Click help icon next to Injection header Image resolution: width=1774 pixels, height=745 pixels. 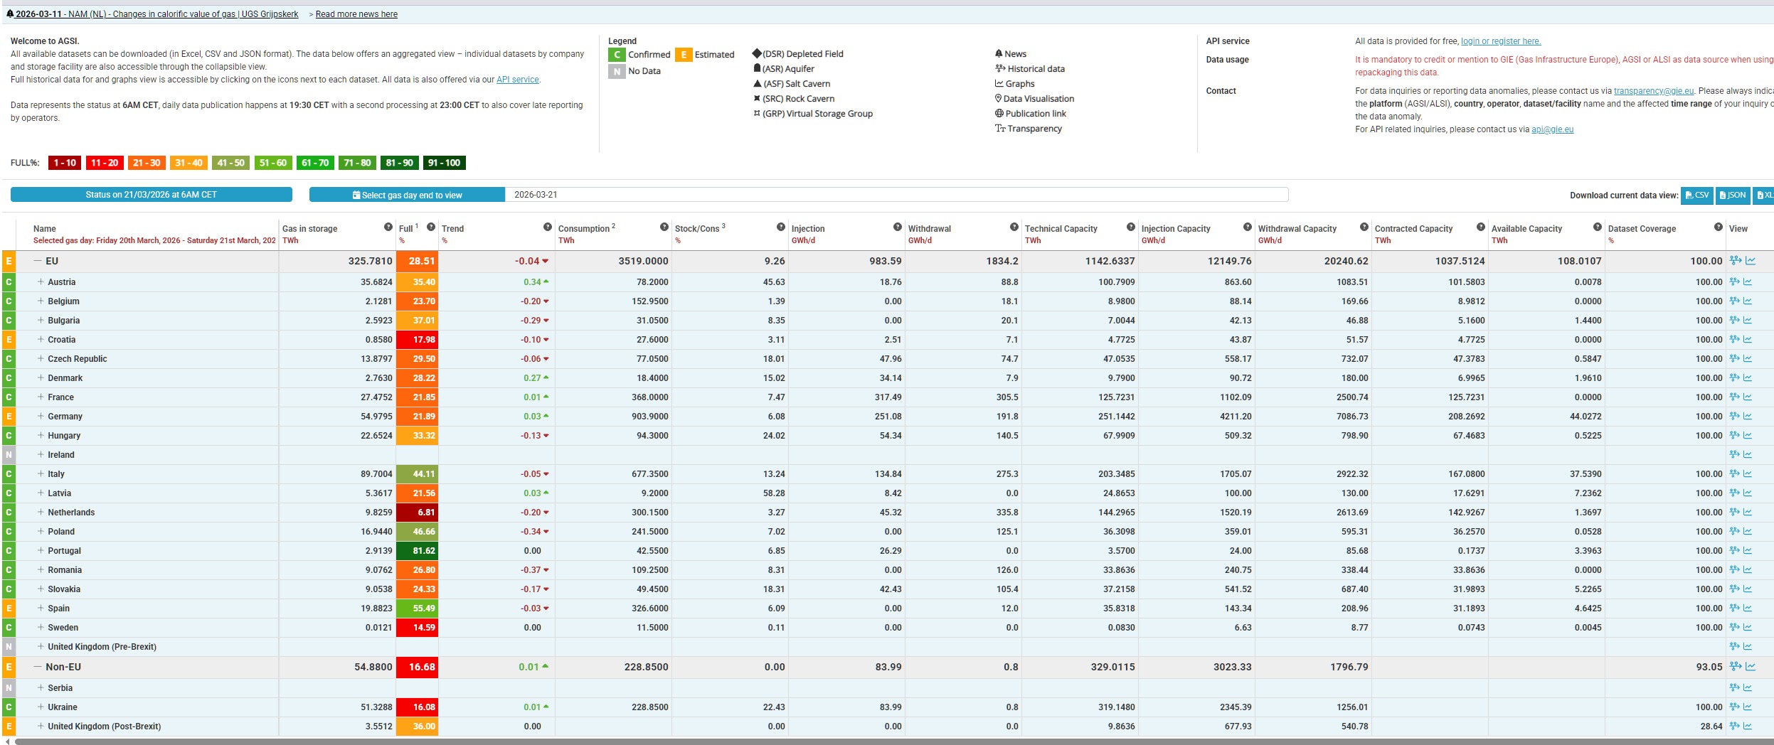click(x=897, y=227)
